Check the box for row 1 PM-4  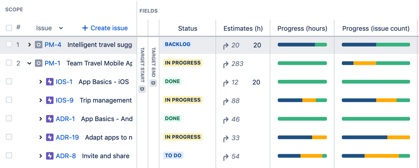pos(9,45)
